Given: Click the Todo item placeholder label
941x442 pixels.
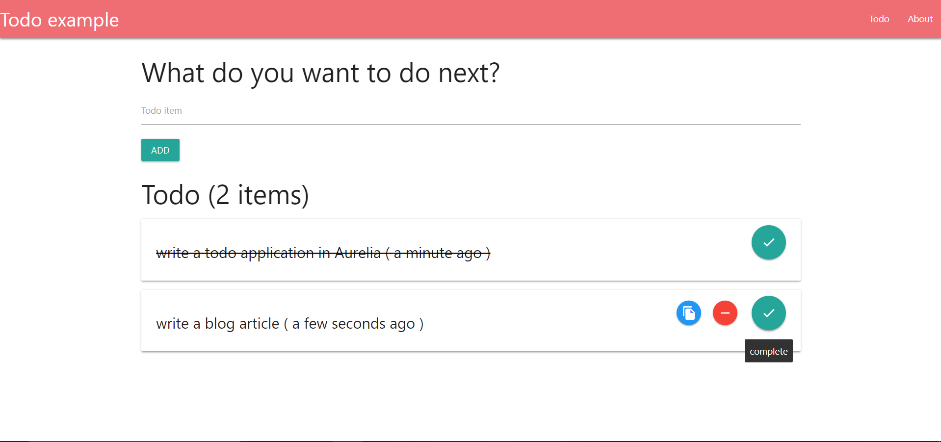Looking at the screenshot, I should [161, 111].
